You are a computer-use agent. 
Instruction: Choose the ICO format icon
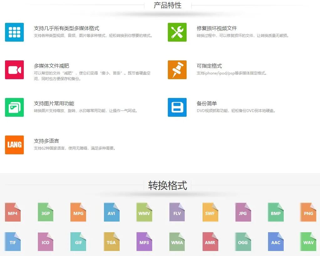45,242
